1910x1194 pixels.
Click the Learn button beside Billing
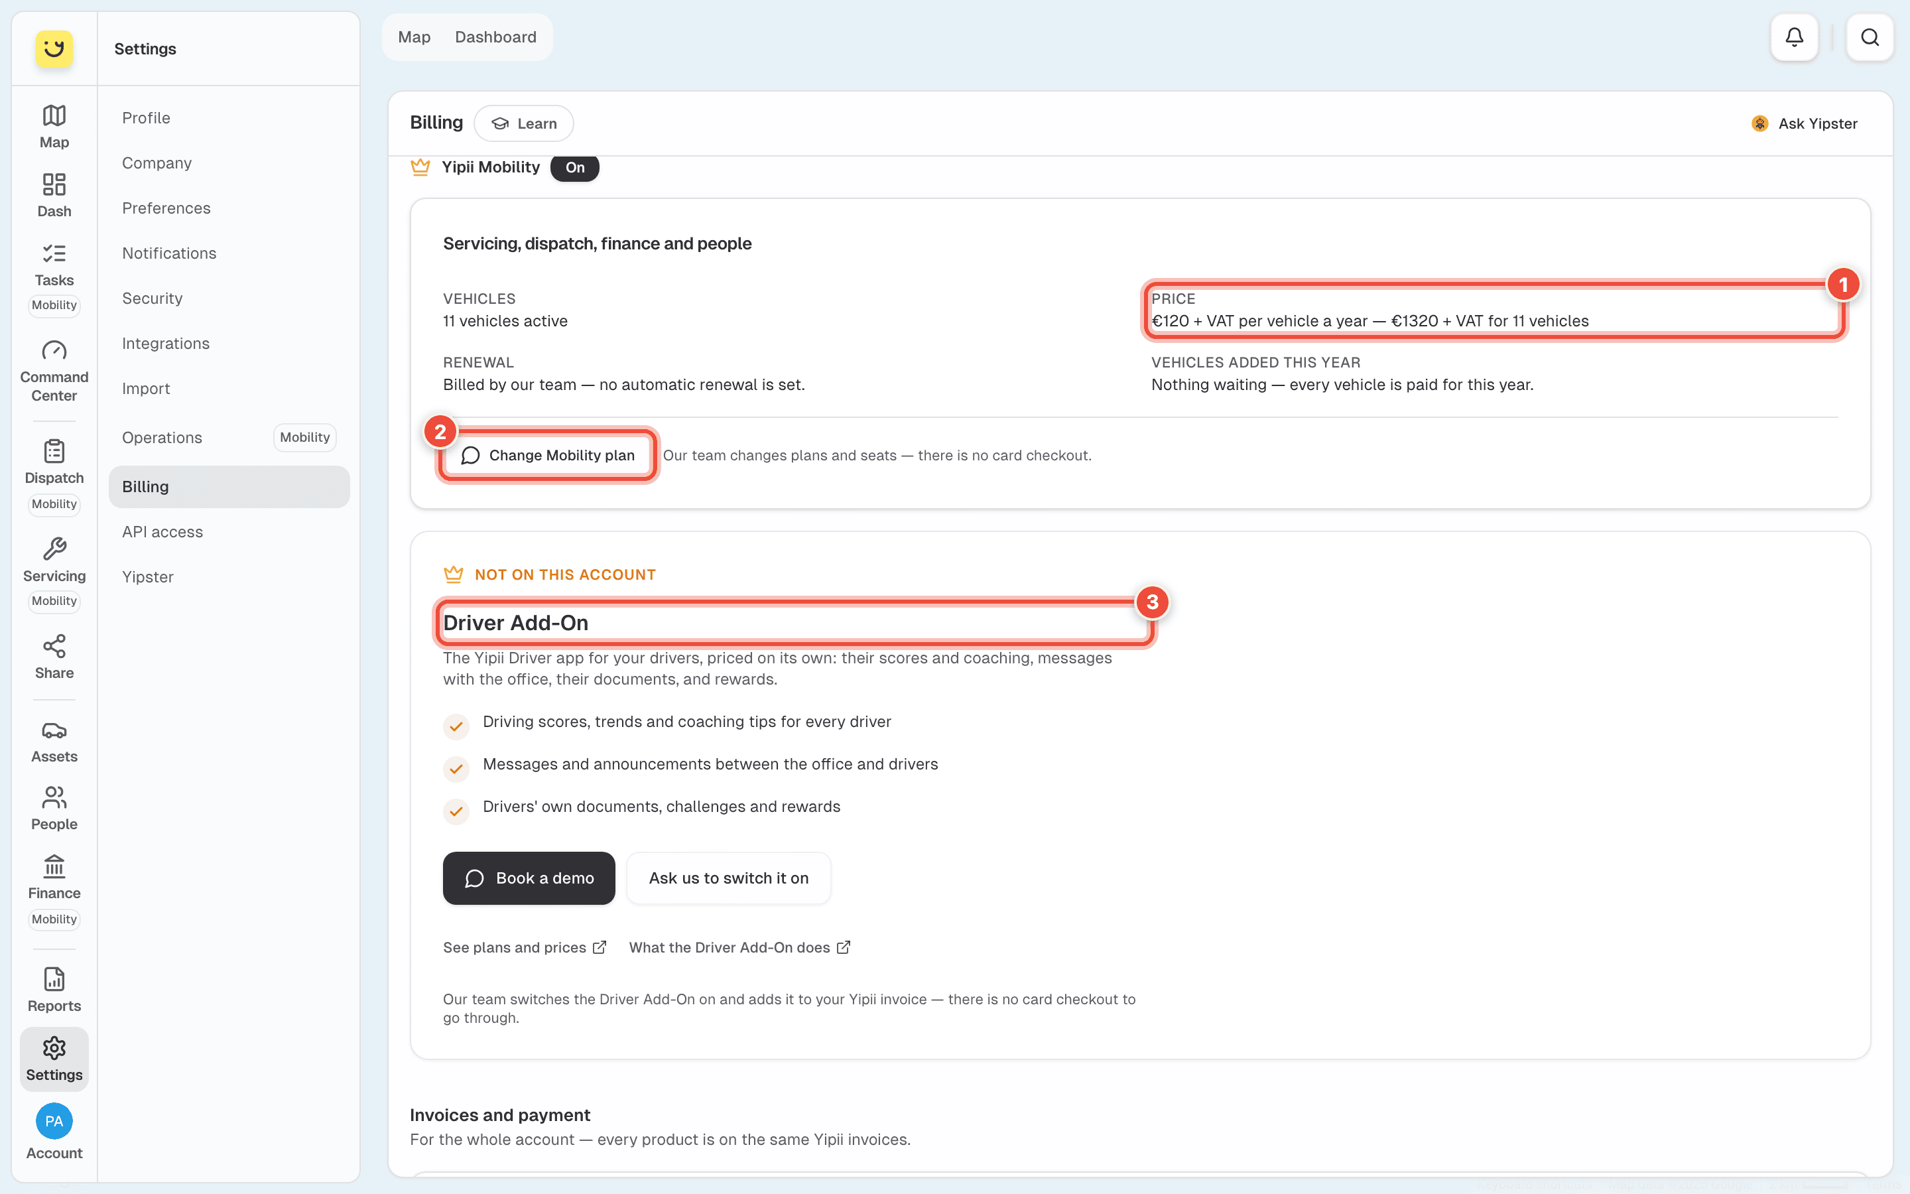pyautogui.click(x=523, y=123)
